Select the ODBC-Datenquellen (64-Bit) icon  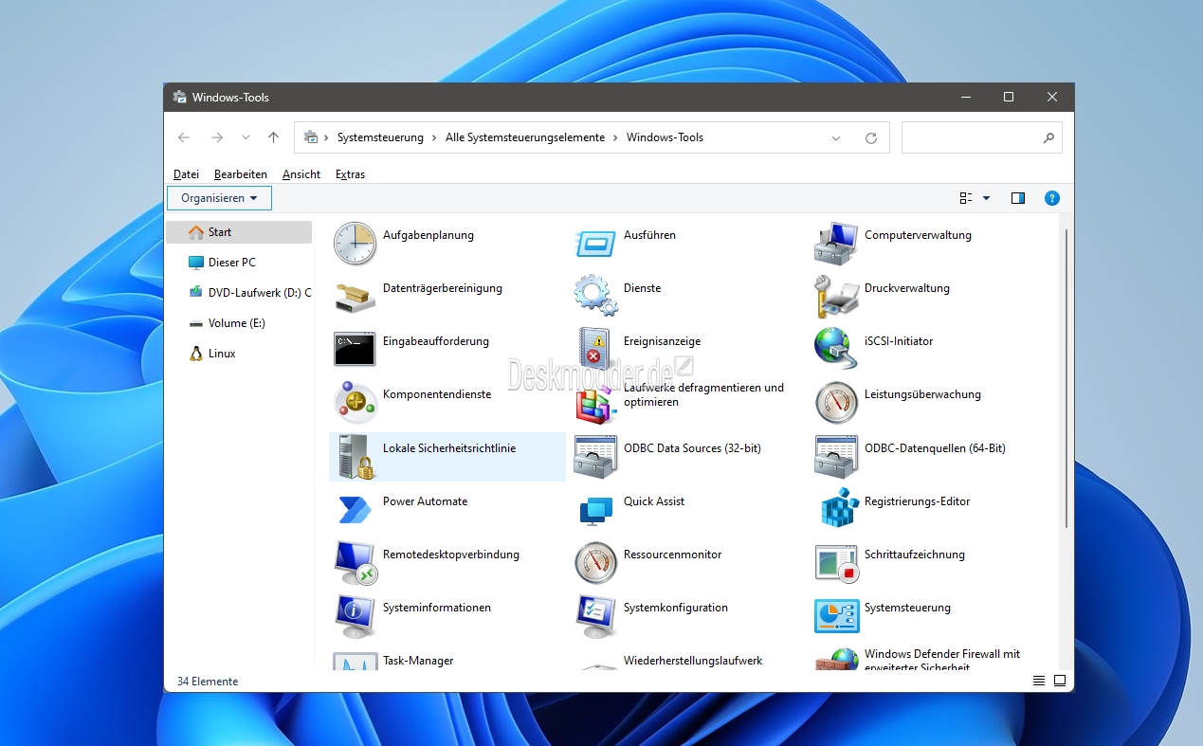point(836,456)
